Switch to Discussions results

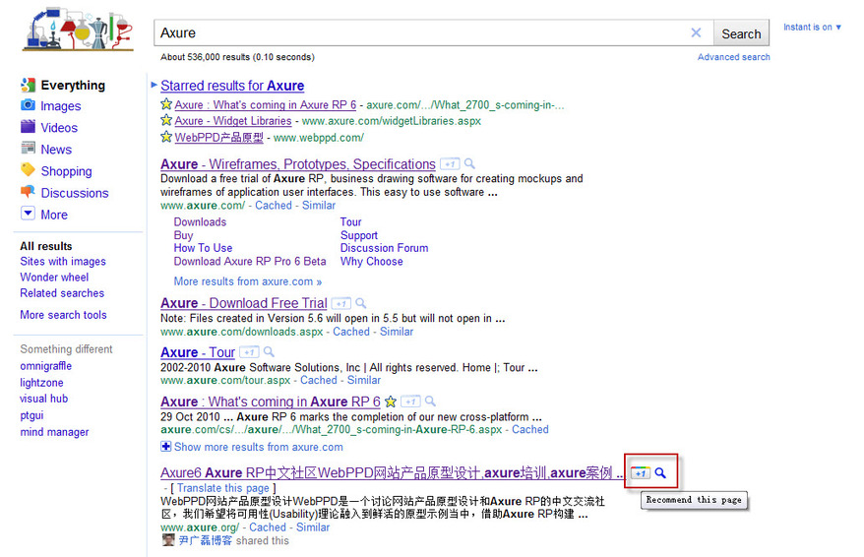[x=75, y=194]
